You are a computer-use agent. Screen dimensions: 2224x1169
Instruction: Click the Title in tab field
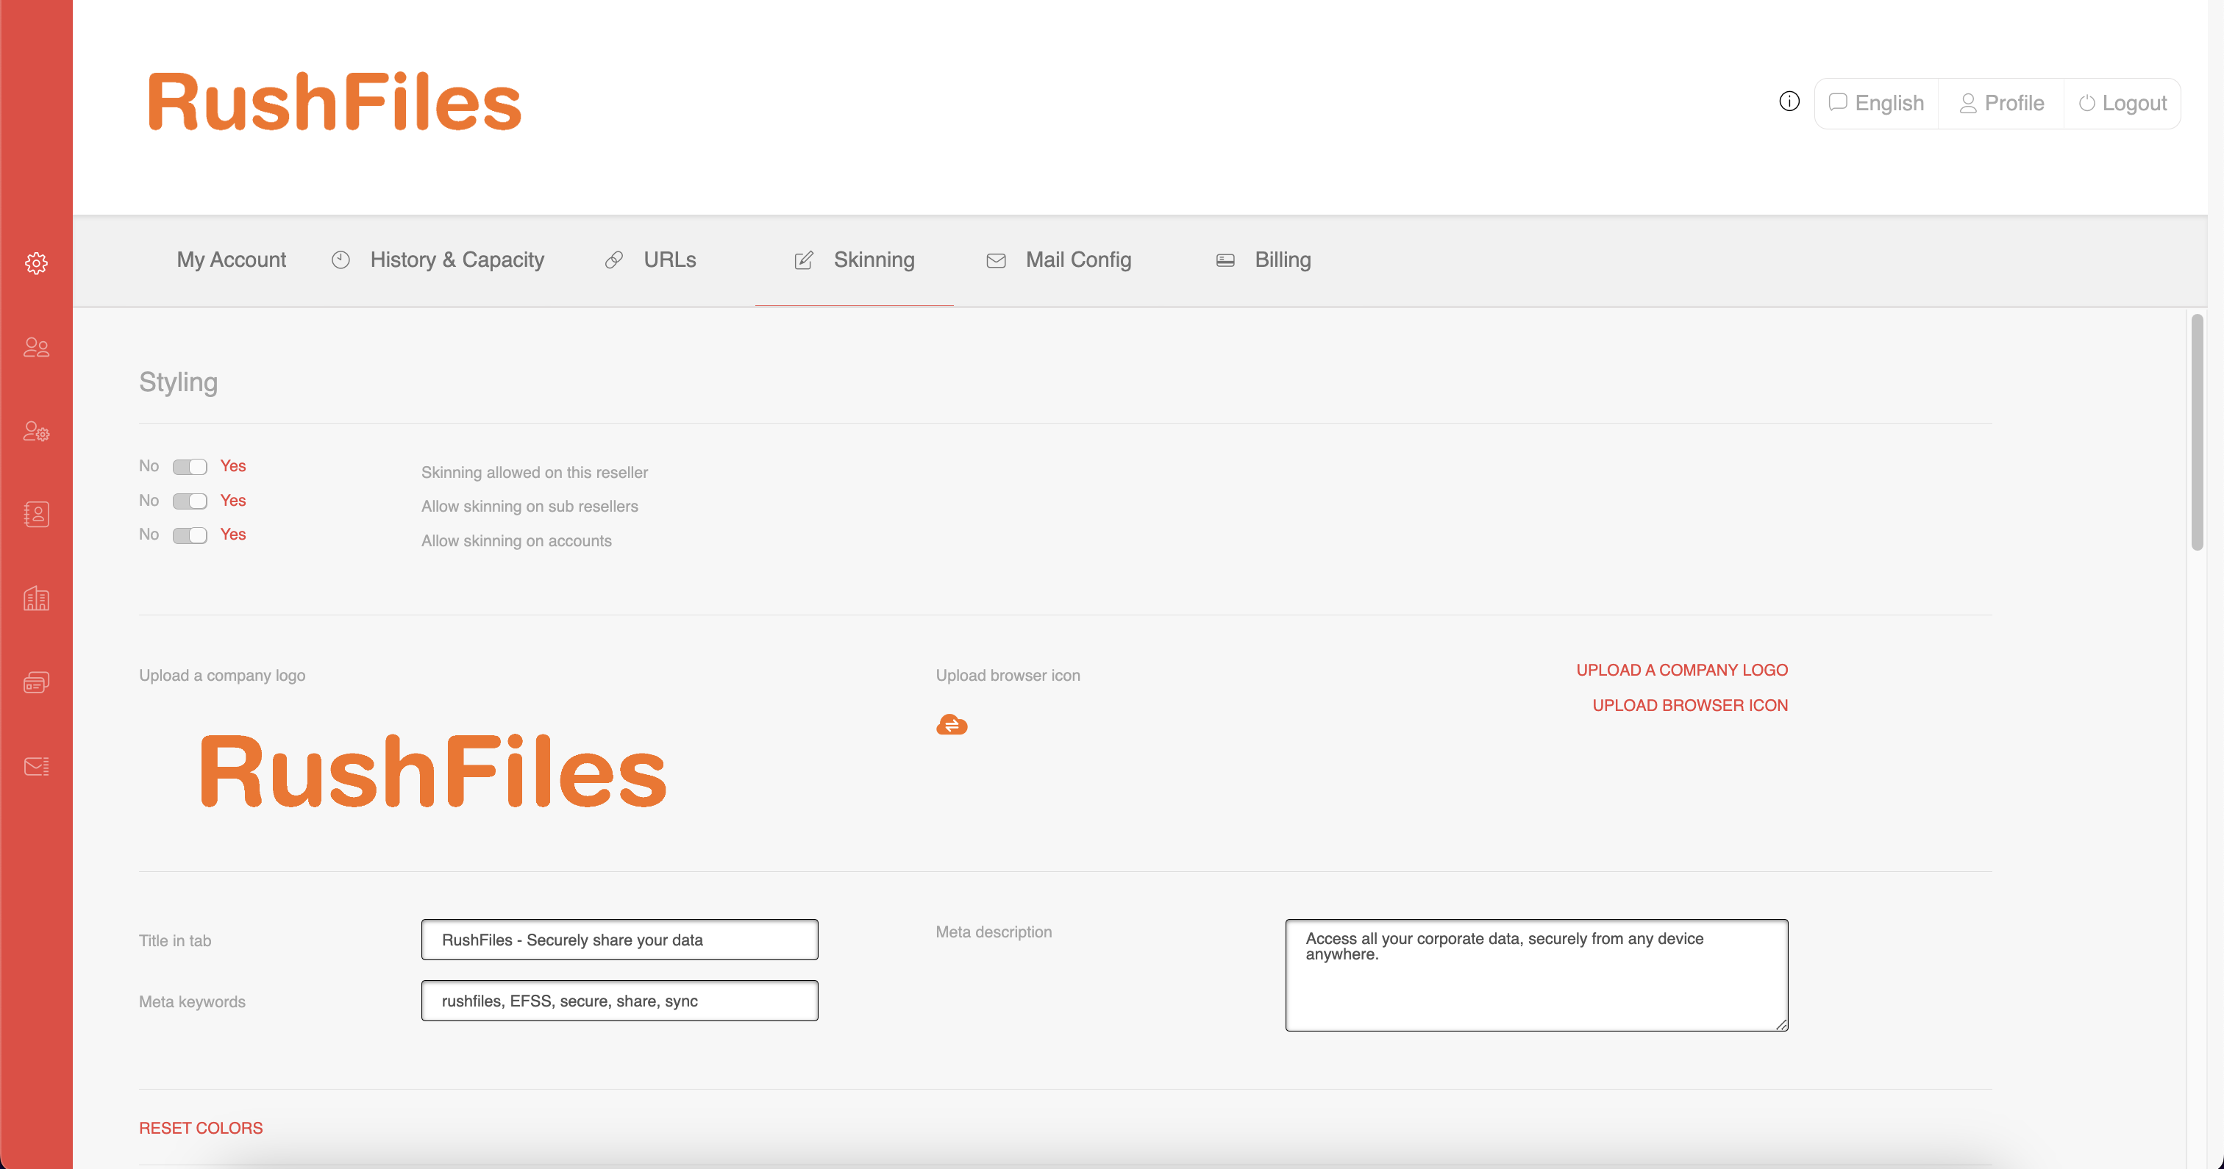click(619, 940)
